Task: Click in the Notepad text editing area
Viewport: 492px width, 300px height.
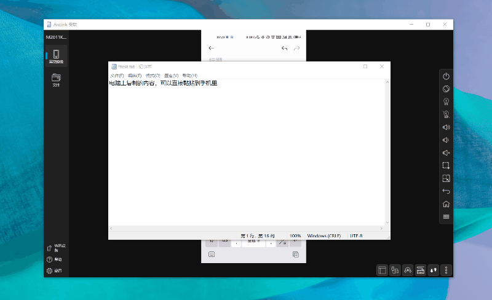Action: (x=247, y=152)
